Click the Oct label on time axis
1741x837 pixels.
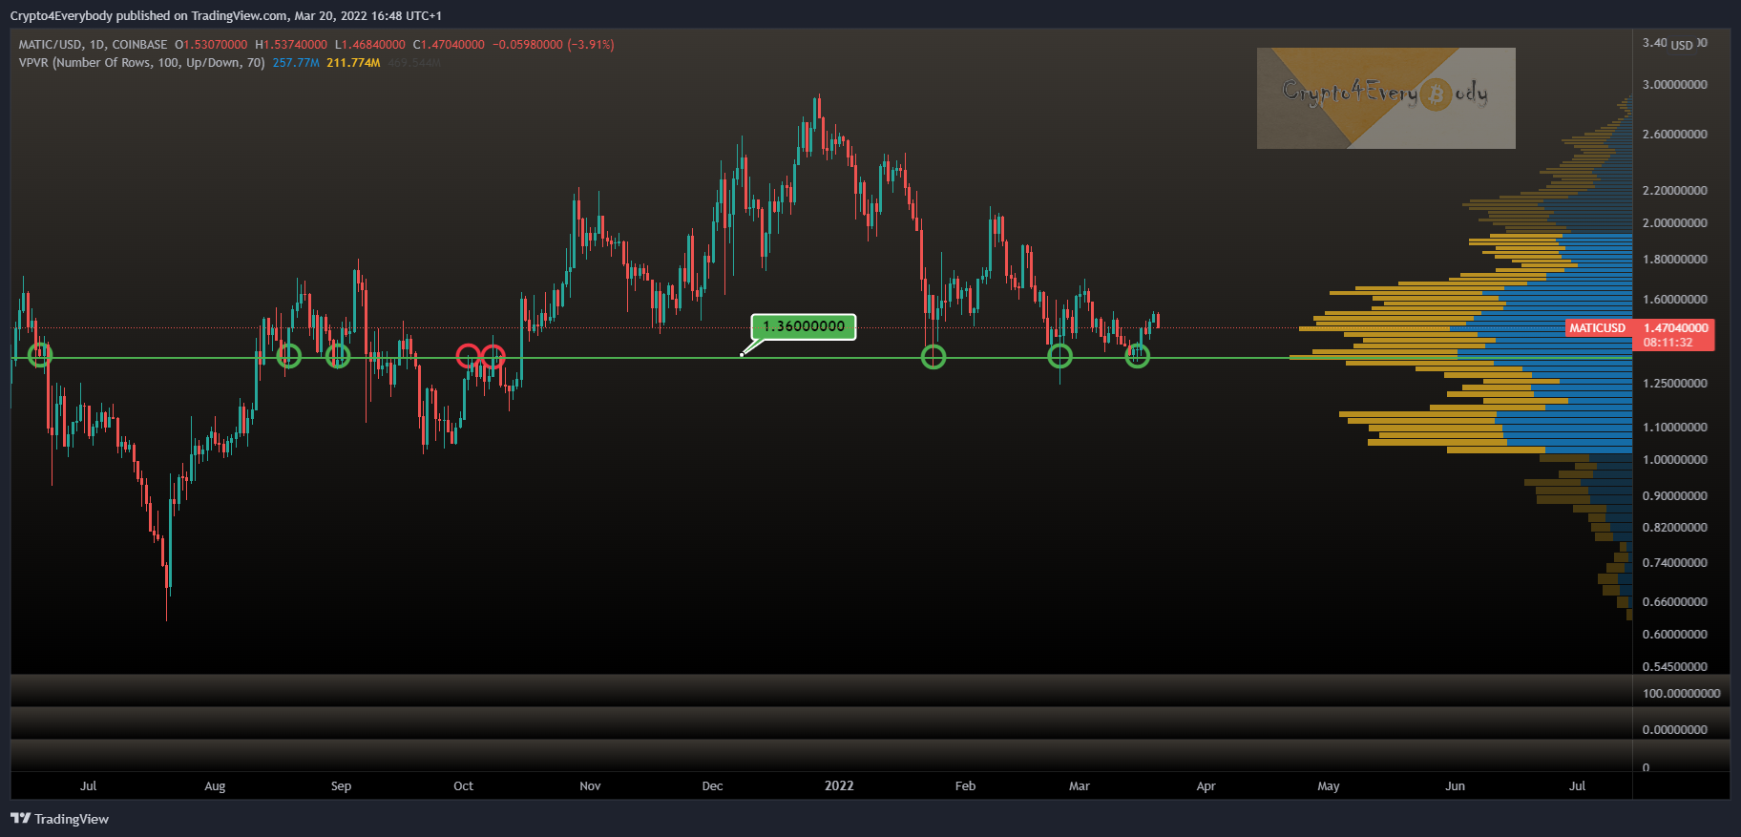click(x=463, y=786)
